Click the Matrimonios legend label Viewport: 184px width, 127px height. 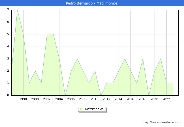94,109
